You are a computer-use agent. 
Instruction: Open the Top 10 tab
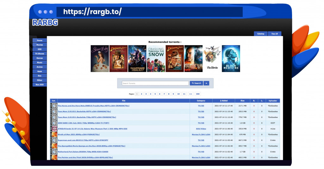[x=274, y=33]
